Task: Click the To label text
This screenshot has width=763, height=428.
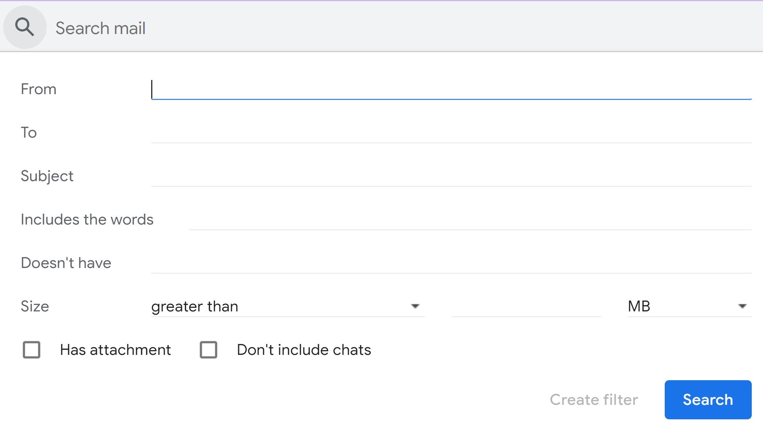Action: (29, 133)
